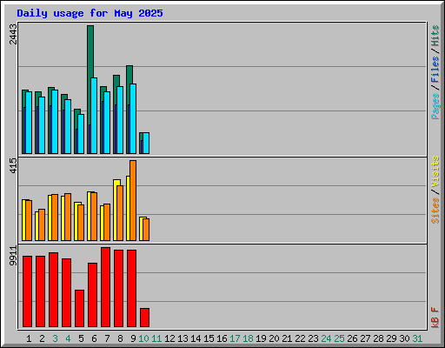
Task: Click the 9911 y-axis value
Action: click(x=13, y=256)
